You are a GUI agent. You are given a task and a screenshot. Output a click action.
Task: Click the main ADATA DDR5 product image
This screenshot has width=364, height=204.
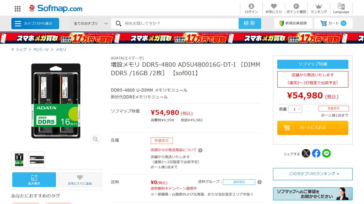(x=56, y=101)
